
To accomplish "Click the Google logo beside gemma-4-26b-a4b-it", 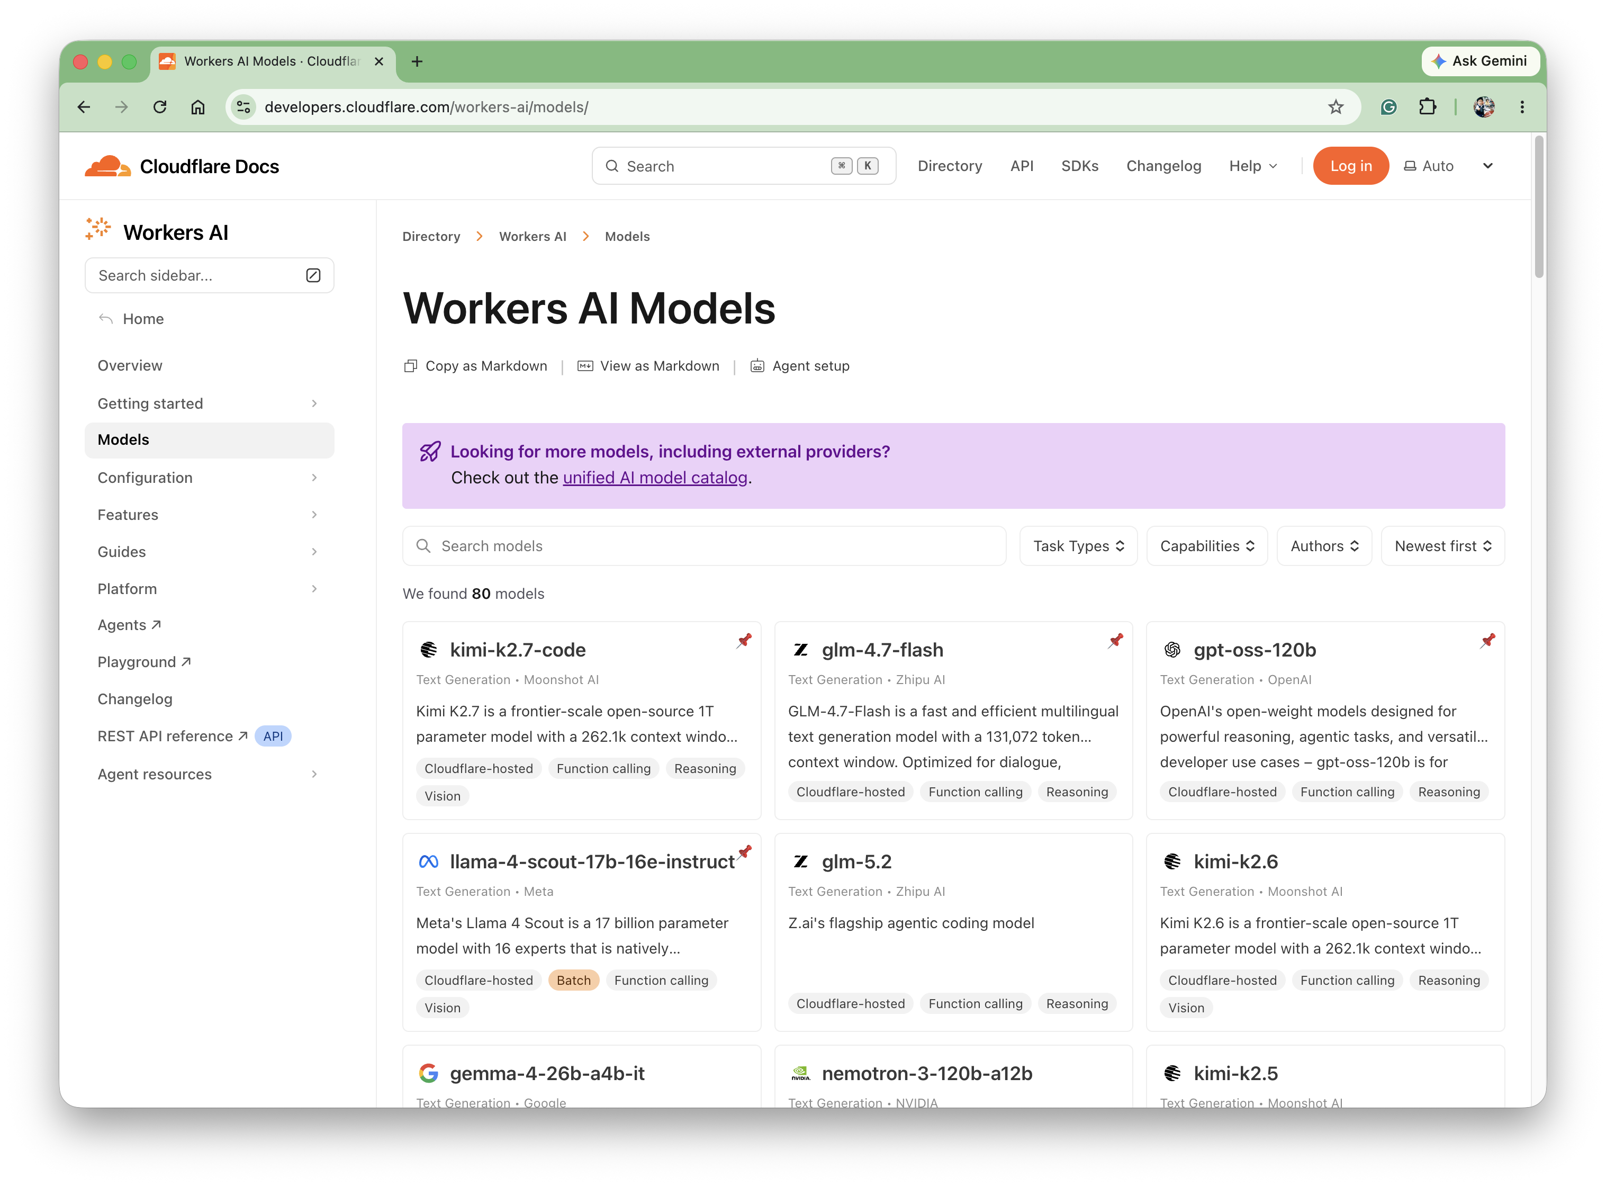I will [x=428, y=1073].
